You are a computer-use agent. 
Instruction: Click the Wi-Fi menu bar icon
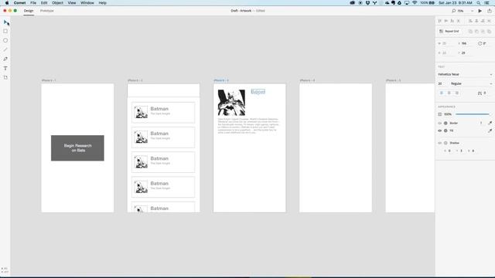(x=415, y=3)
